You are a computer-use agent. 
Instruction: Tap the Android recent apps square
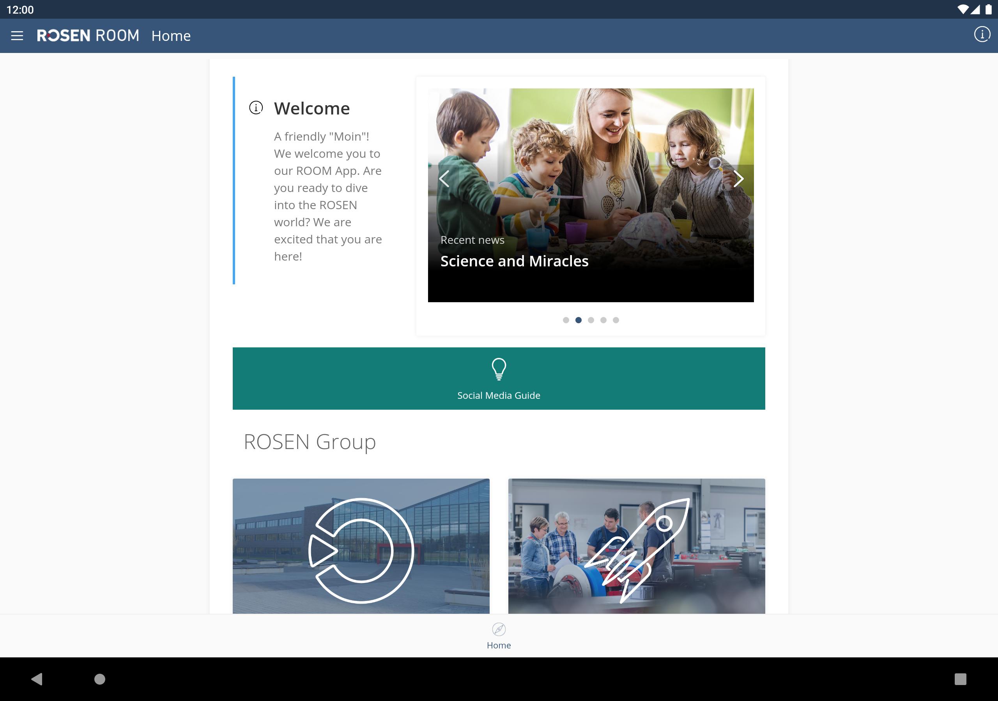click(960, 679)
